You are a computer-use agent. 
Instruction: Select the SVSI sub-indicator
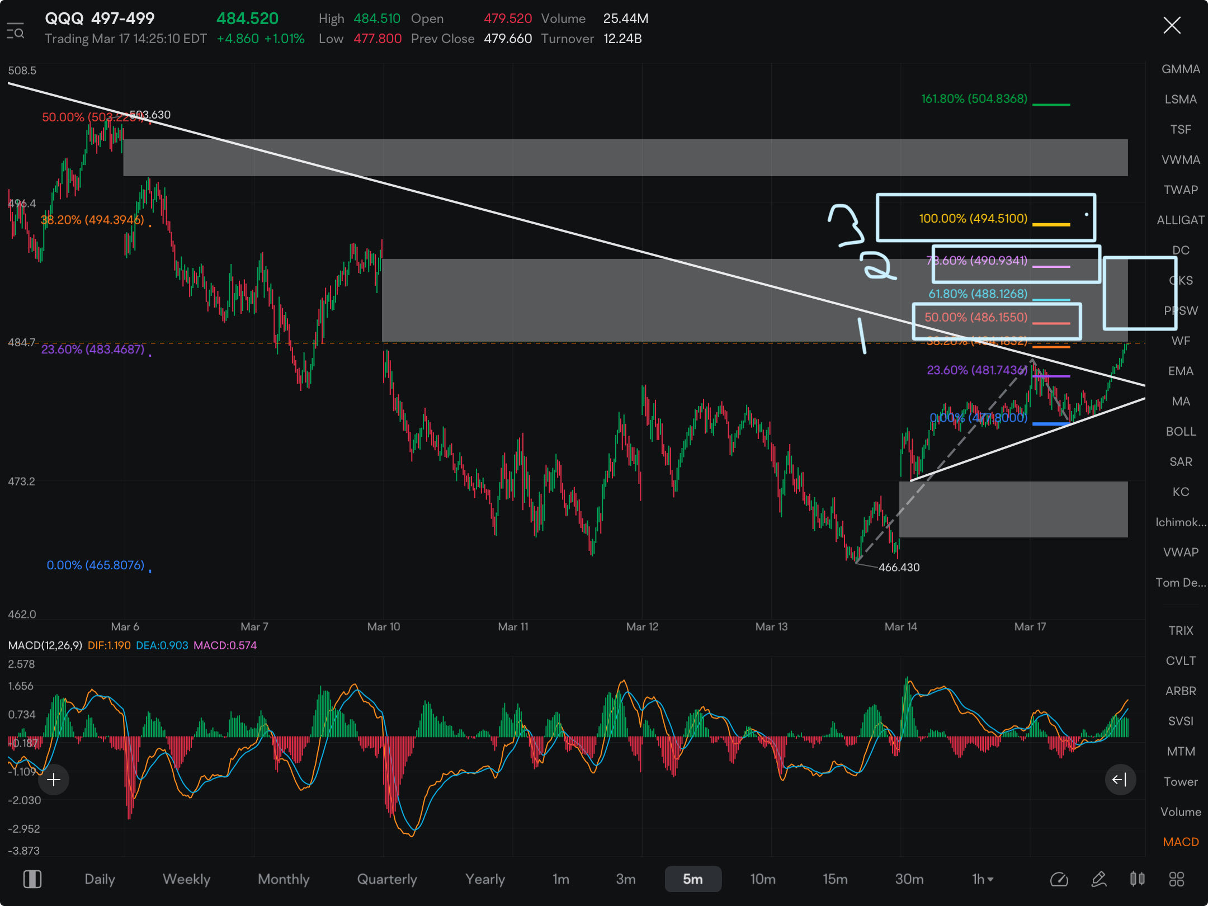1181,721
